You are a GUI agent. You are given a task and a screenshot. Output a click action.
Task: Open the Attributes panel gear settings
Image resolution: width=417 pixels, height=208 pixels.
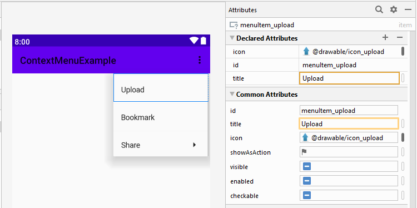393,10
